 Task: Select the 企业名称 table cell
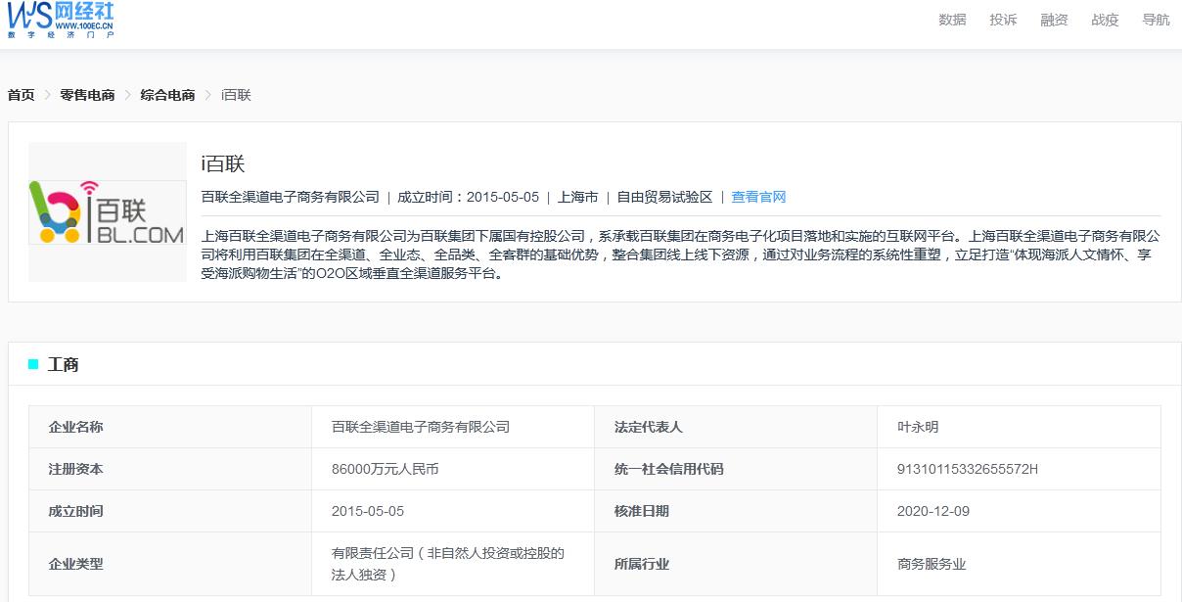pyautogui.click(x=76, y=427)
